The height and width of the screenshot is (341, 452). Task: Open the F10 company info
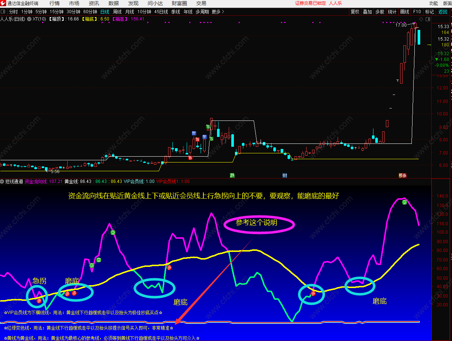tap(417, 12)
